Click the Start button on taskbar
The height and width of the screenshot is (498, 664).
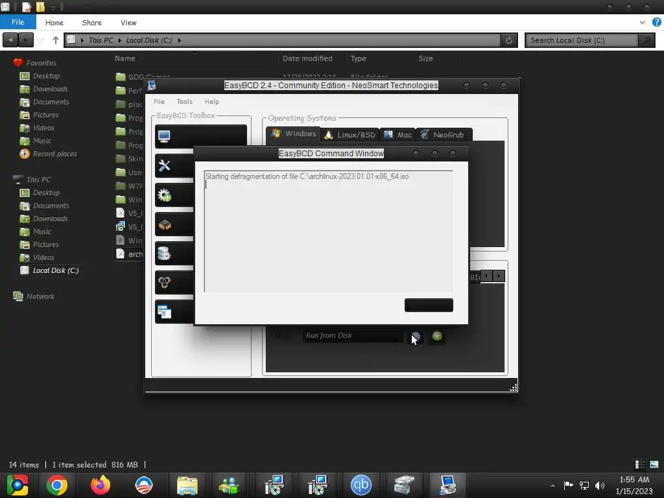tap(17, 485)
